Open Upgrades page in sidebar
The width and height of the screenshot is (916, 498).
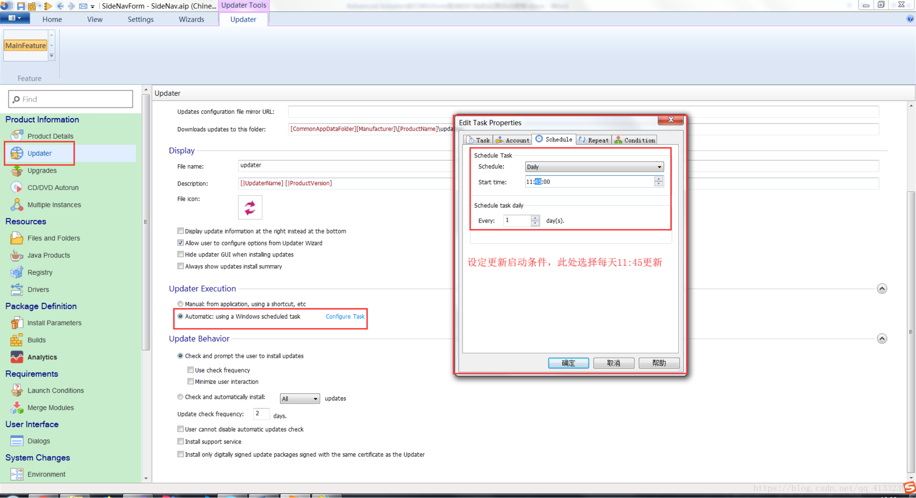point(42,170)
